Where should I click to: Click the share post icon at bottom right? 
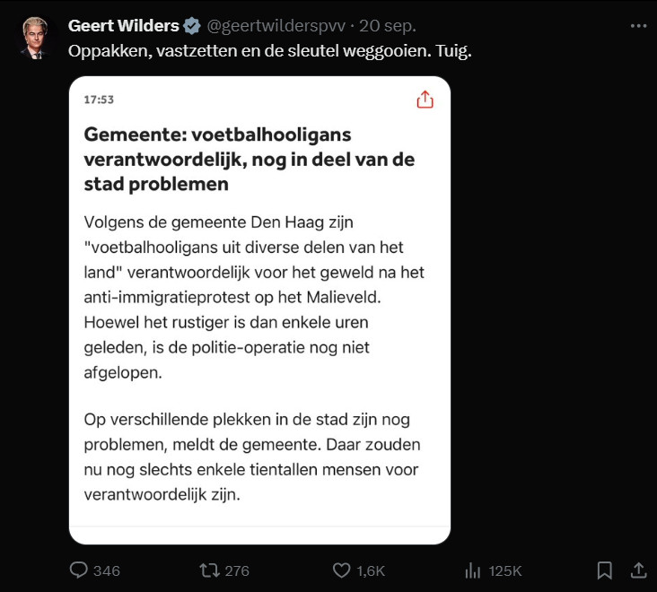(638, 570)
